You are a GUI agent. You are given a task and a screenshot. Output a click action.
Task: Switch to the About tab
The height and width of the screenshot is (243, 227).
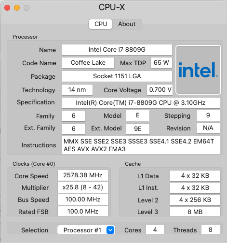[127, 24]
